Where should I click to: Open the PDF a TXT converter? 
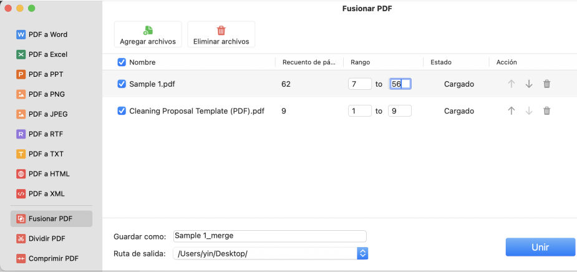[x=40, y=154]
